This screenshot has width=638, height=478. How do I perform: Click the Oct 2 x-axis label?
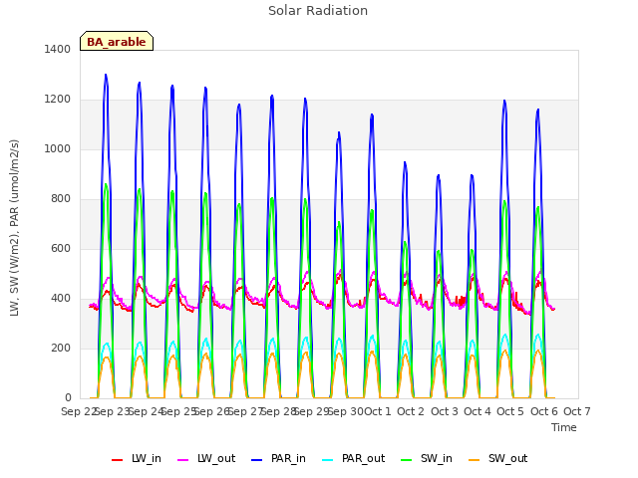pos(411,411)
